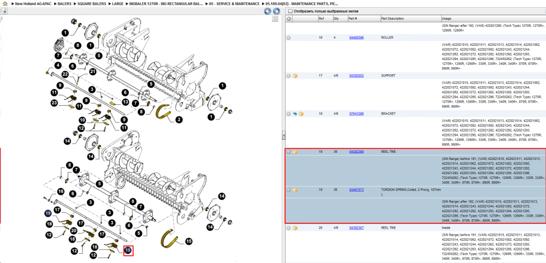
Task: Collapse the panel using the splitter arrow handle
Action: tap(283, 135)
